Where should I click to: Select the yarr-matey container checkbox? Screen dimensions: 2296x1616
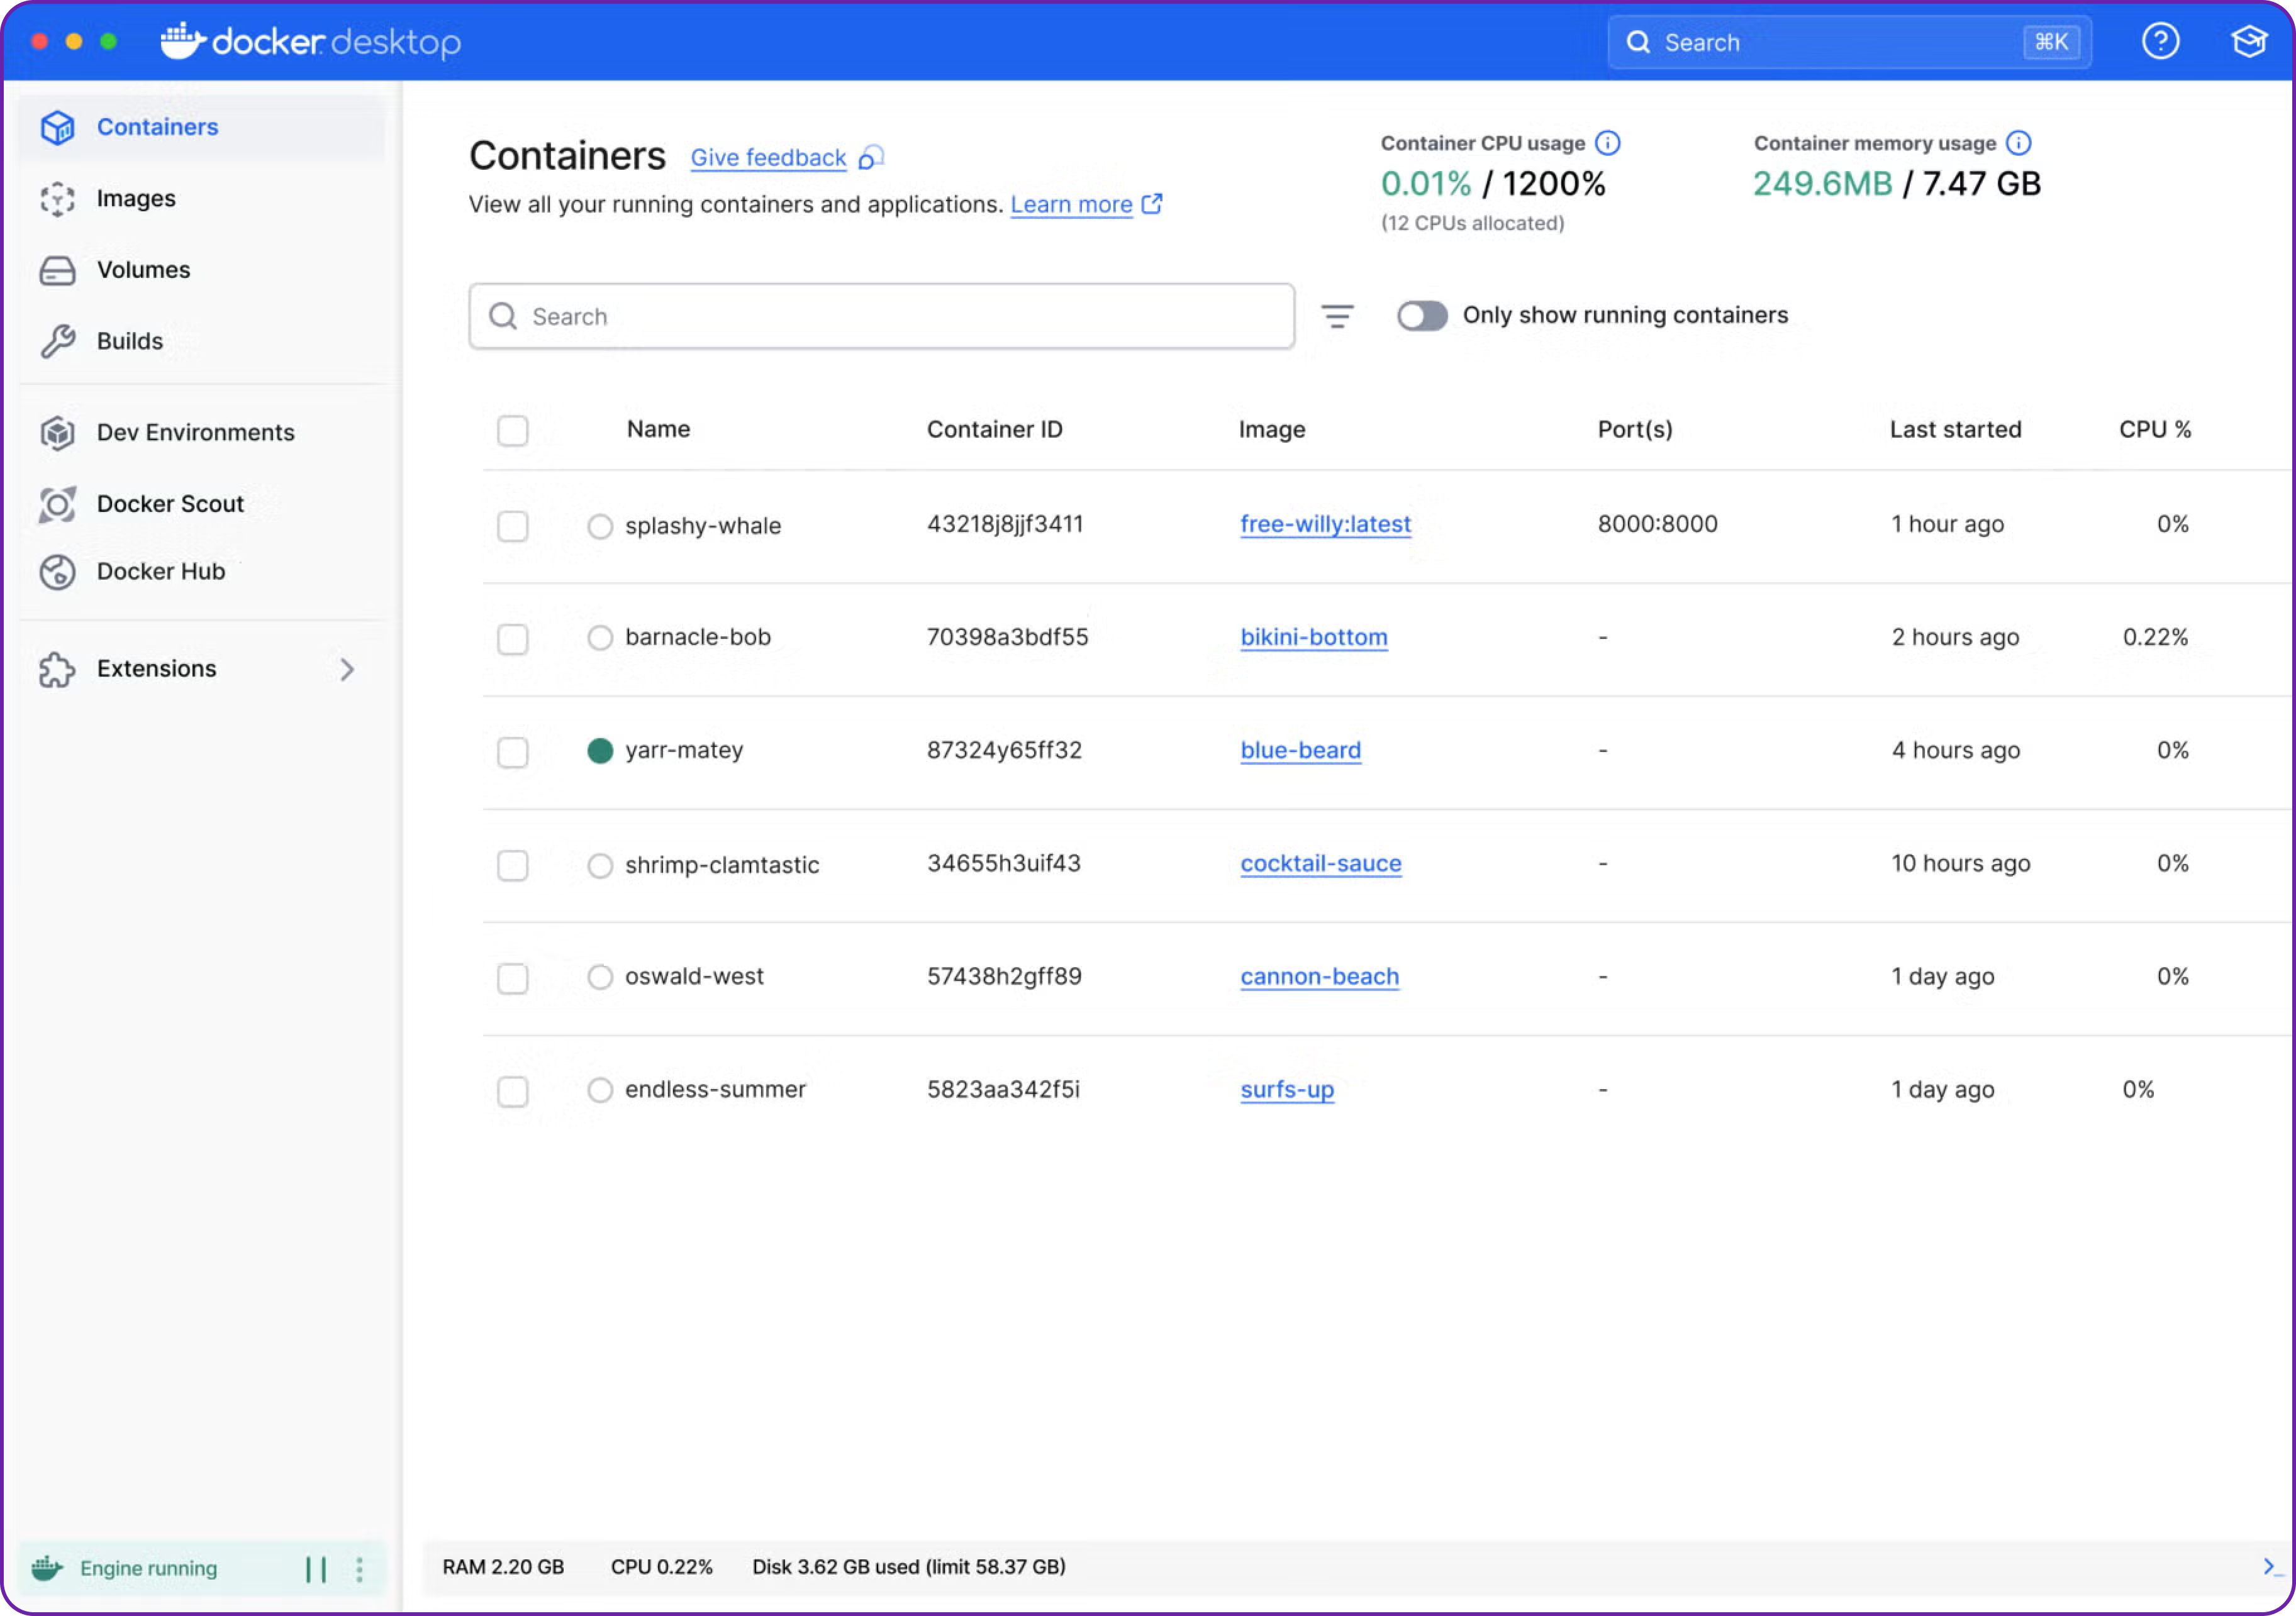512,751
